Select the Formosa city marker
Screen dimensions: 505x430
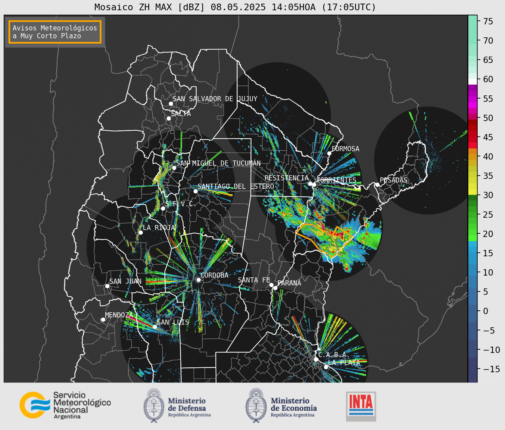click(329, 154)
